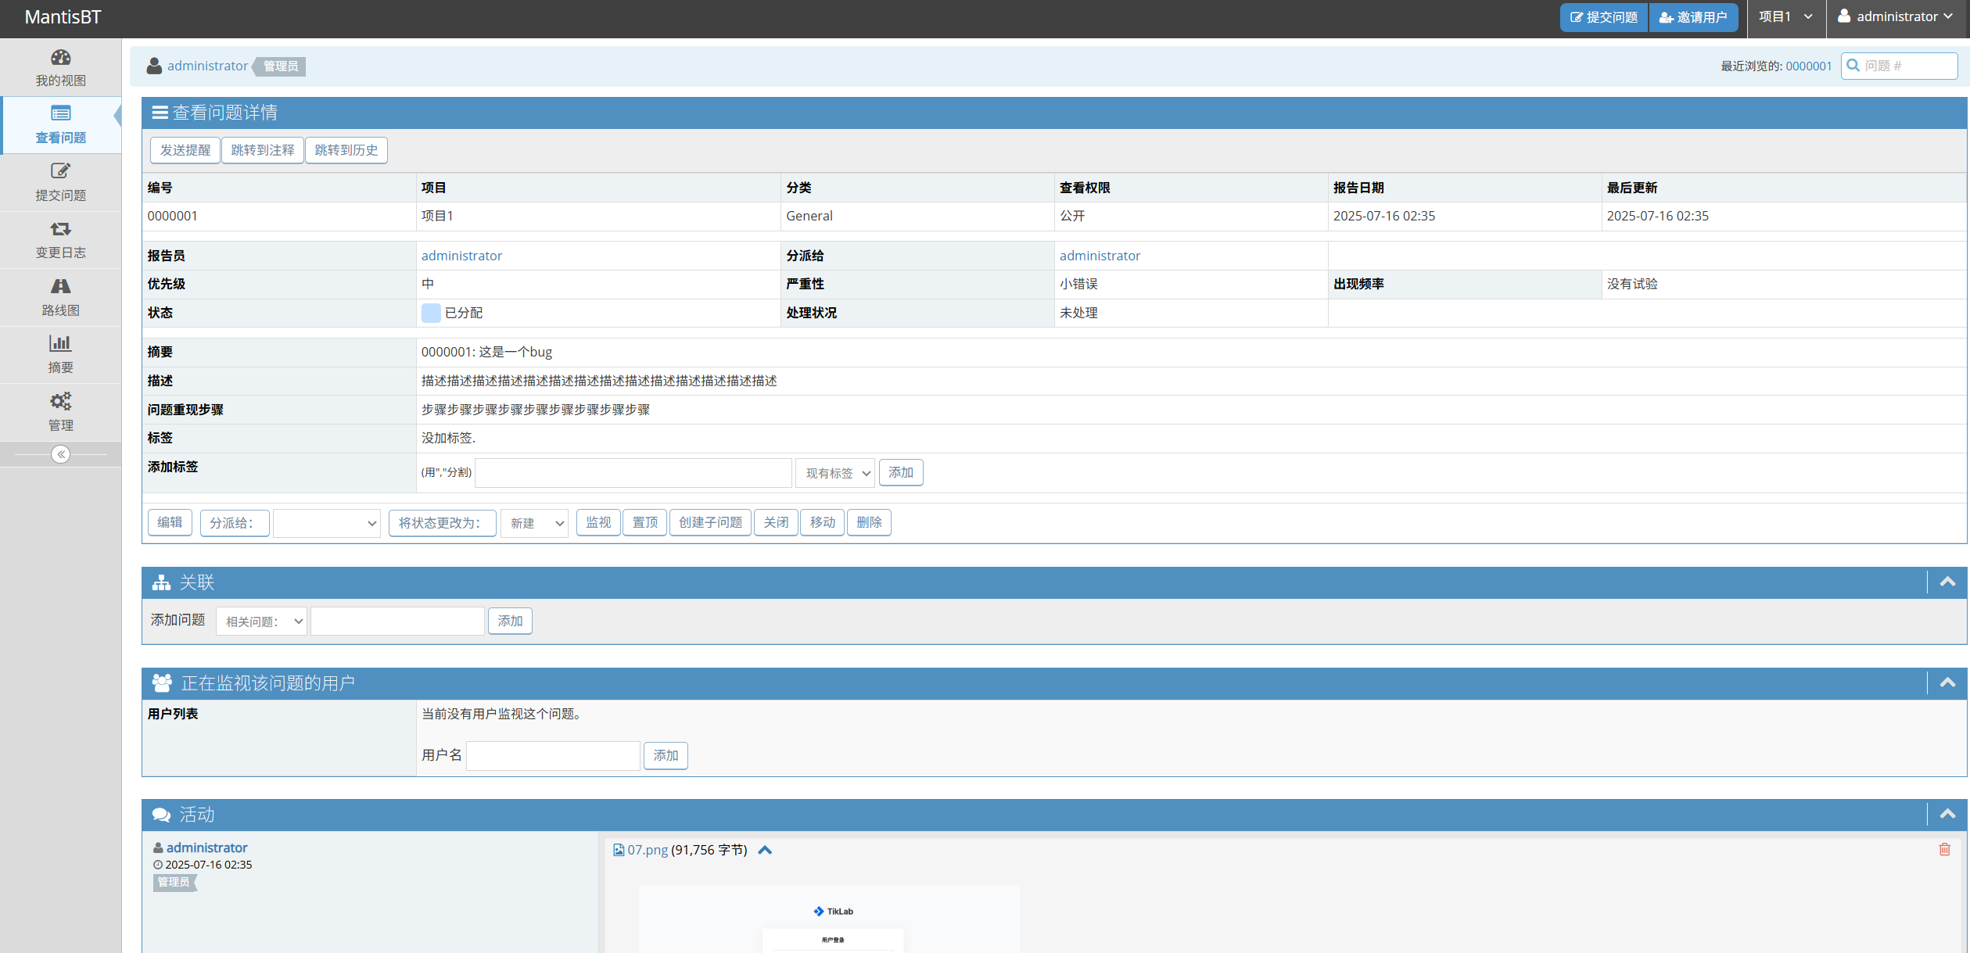The width and height of the screenshot is (1970, 953).
Task: Open the Roadmap sidebar icon
Action: 60,286
